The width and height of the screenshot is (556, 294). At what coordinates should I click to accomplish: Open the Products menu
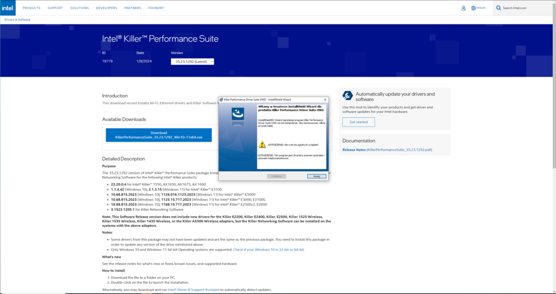pos(32,8)
